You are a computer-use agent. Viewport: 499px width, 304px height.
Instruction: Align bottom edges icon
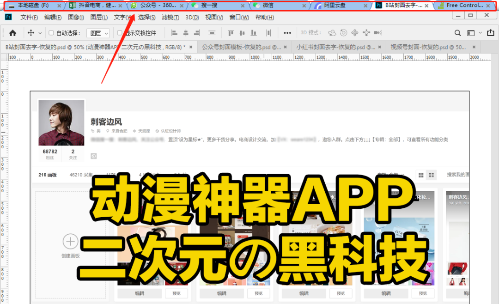click(254, 33)
